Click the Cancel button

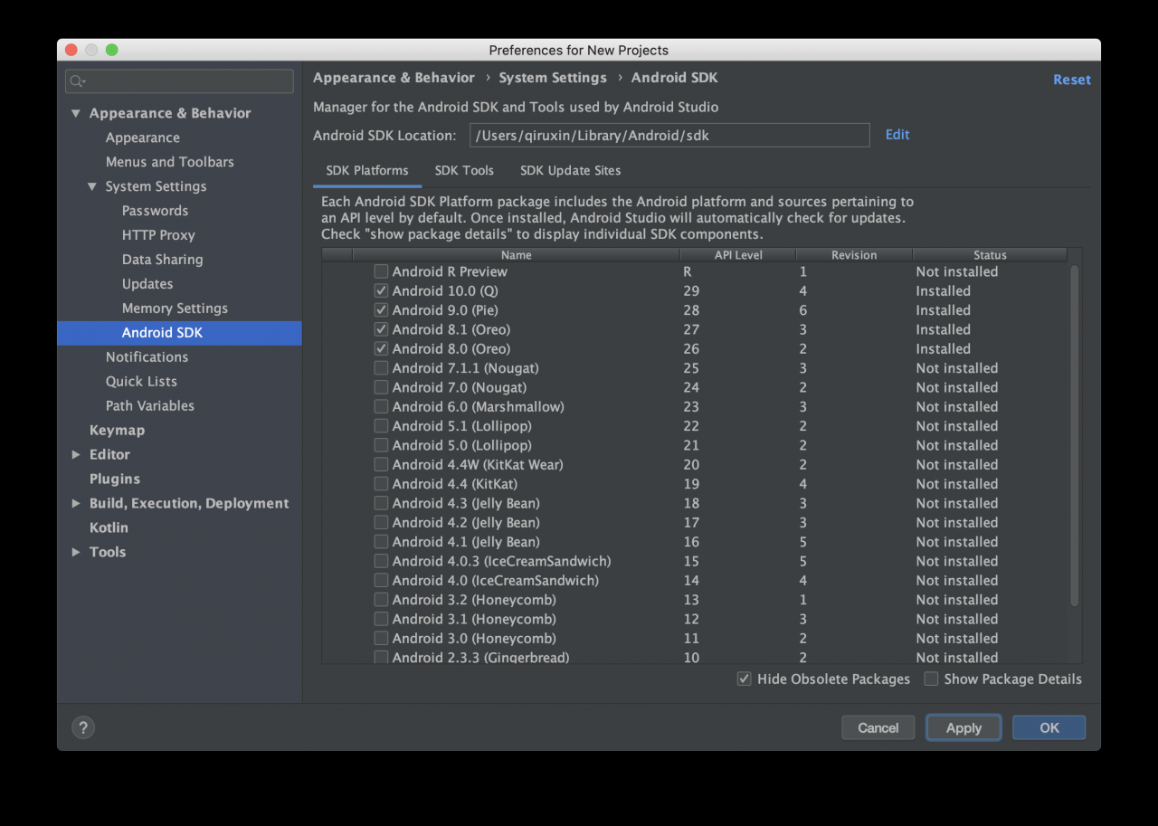[x=878, y=727]
